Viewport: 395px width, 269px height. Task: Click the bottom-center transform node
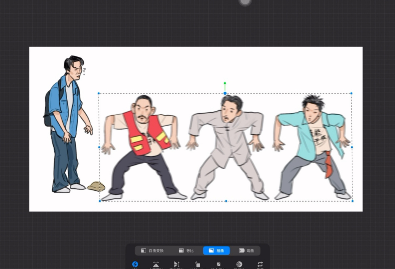[x=226, y=201]
